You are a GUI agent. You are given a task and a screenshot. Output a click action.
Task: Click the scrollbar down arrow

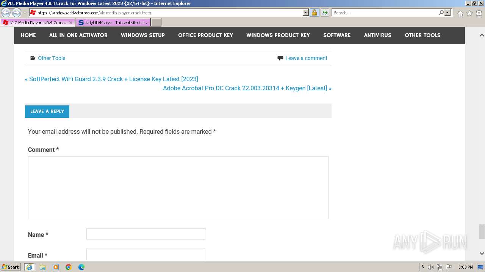coord(482,253)
